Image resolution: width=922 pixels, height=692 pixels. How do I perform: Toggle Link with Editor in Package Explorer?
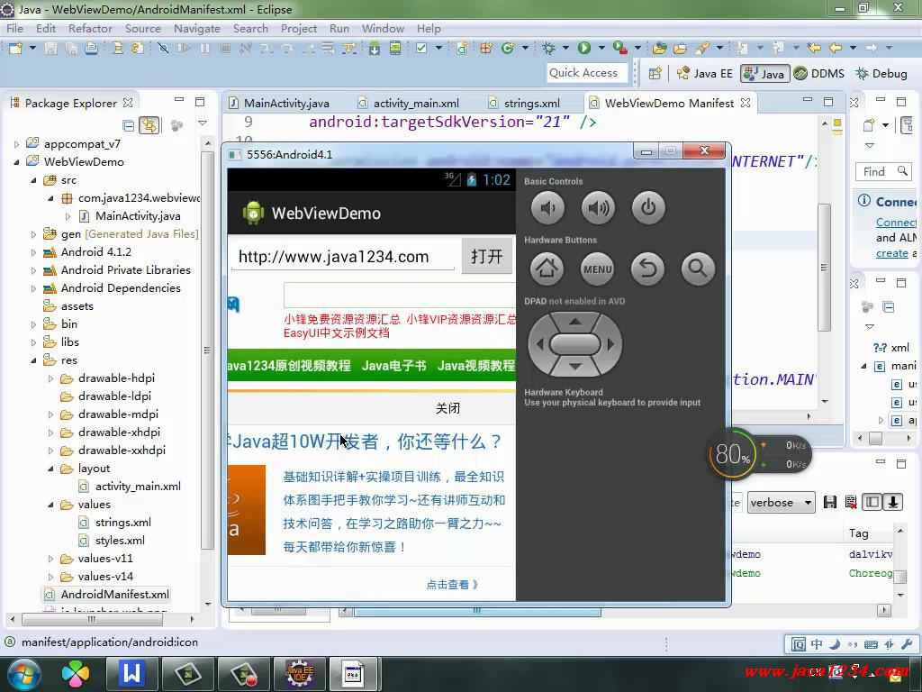[x=149, y=125]
